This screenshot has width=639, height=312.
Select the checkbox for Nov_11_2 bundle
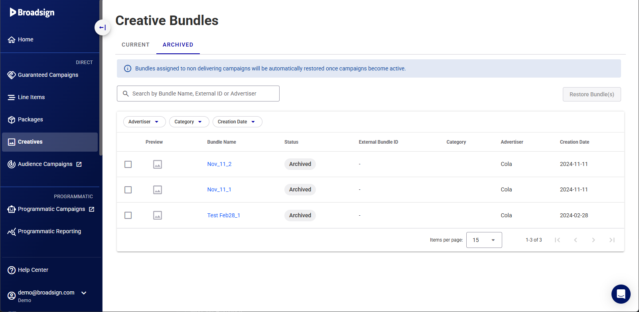point(128,164)
